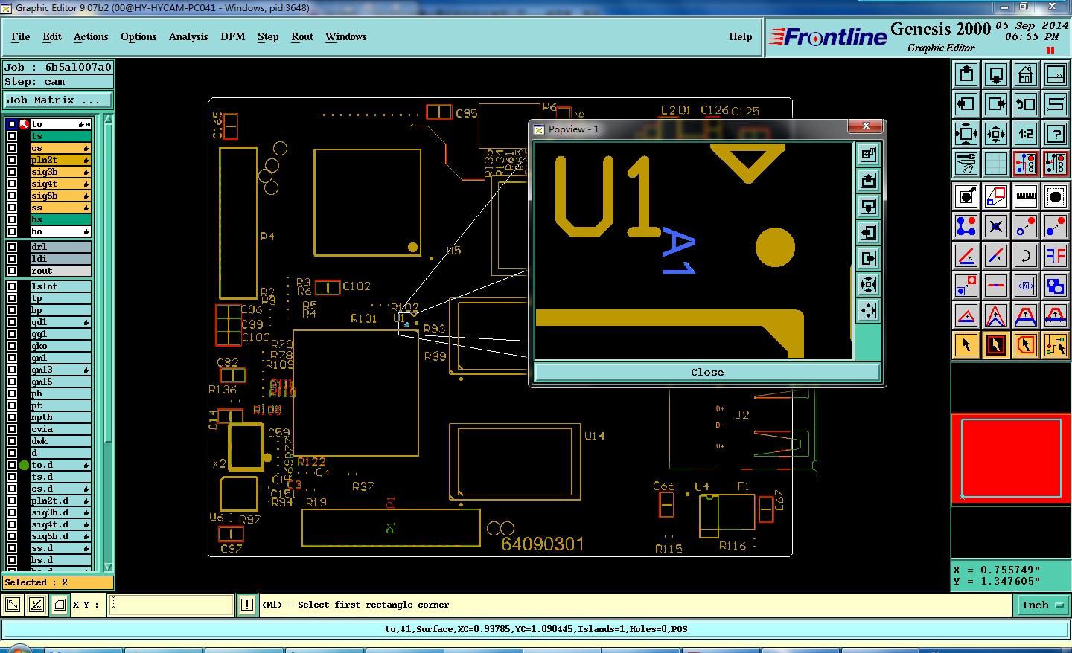Select the ss layer row
The image size is (1072, 653).
(x=60, y=208)
